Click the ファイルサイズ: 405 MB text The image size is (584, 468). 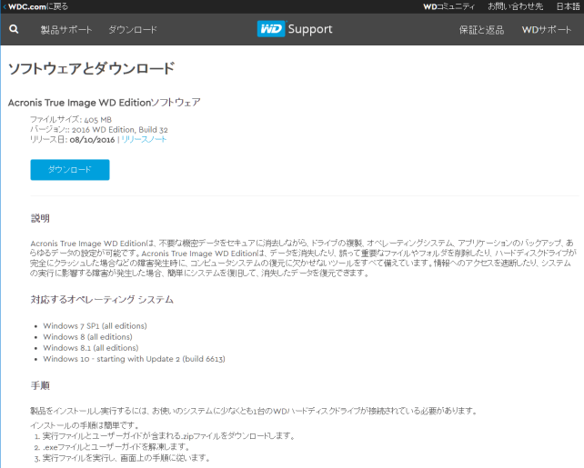[x=71, y=119]
